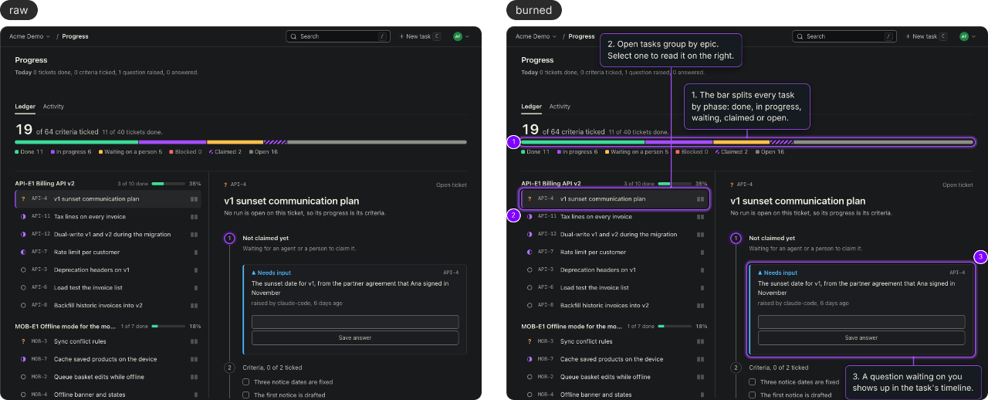Select 'Queue basket edits while offline' in raw panel

click(107, 377)
